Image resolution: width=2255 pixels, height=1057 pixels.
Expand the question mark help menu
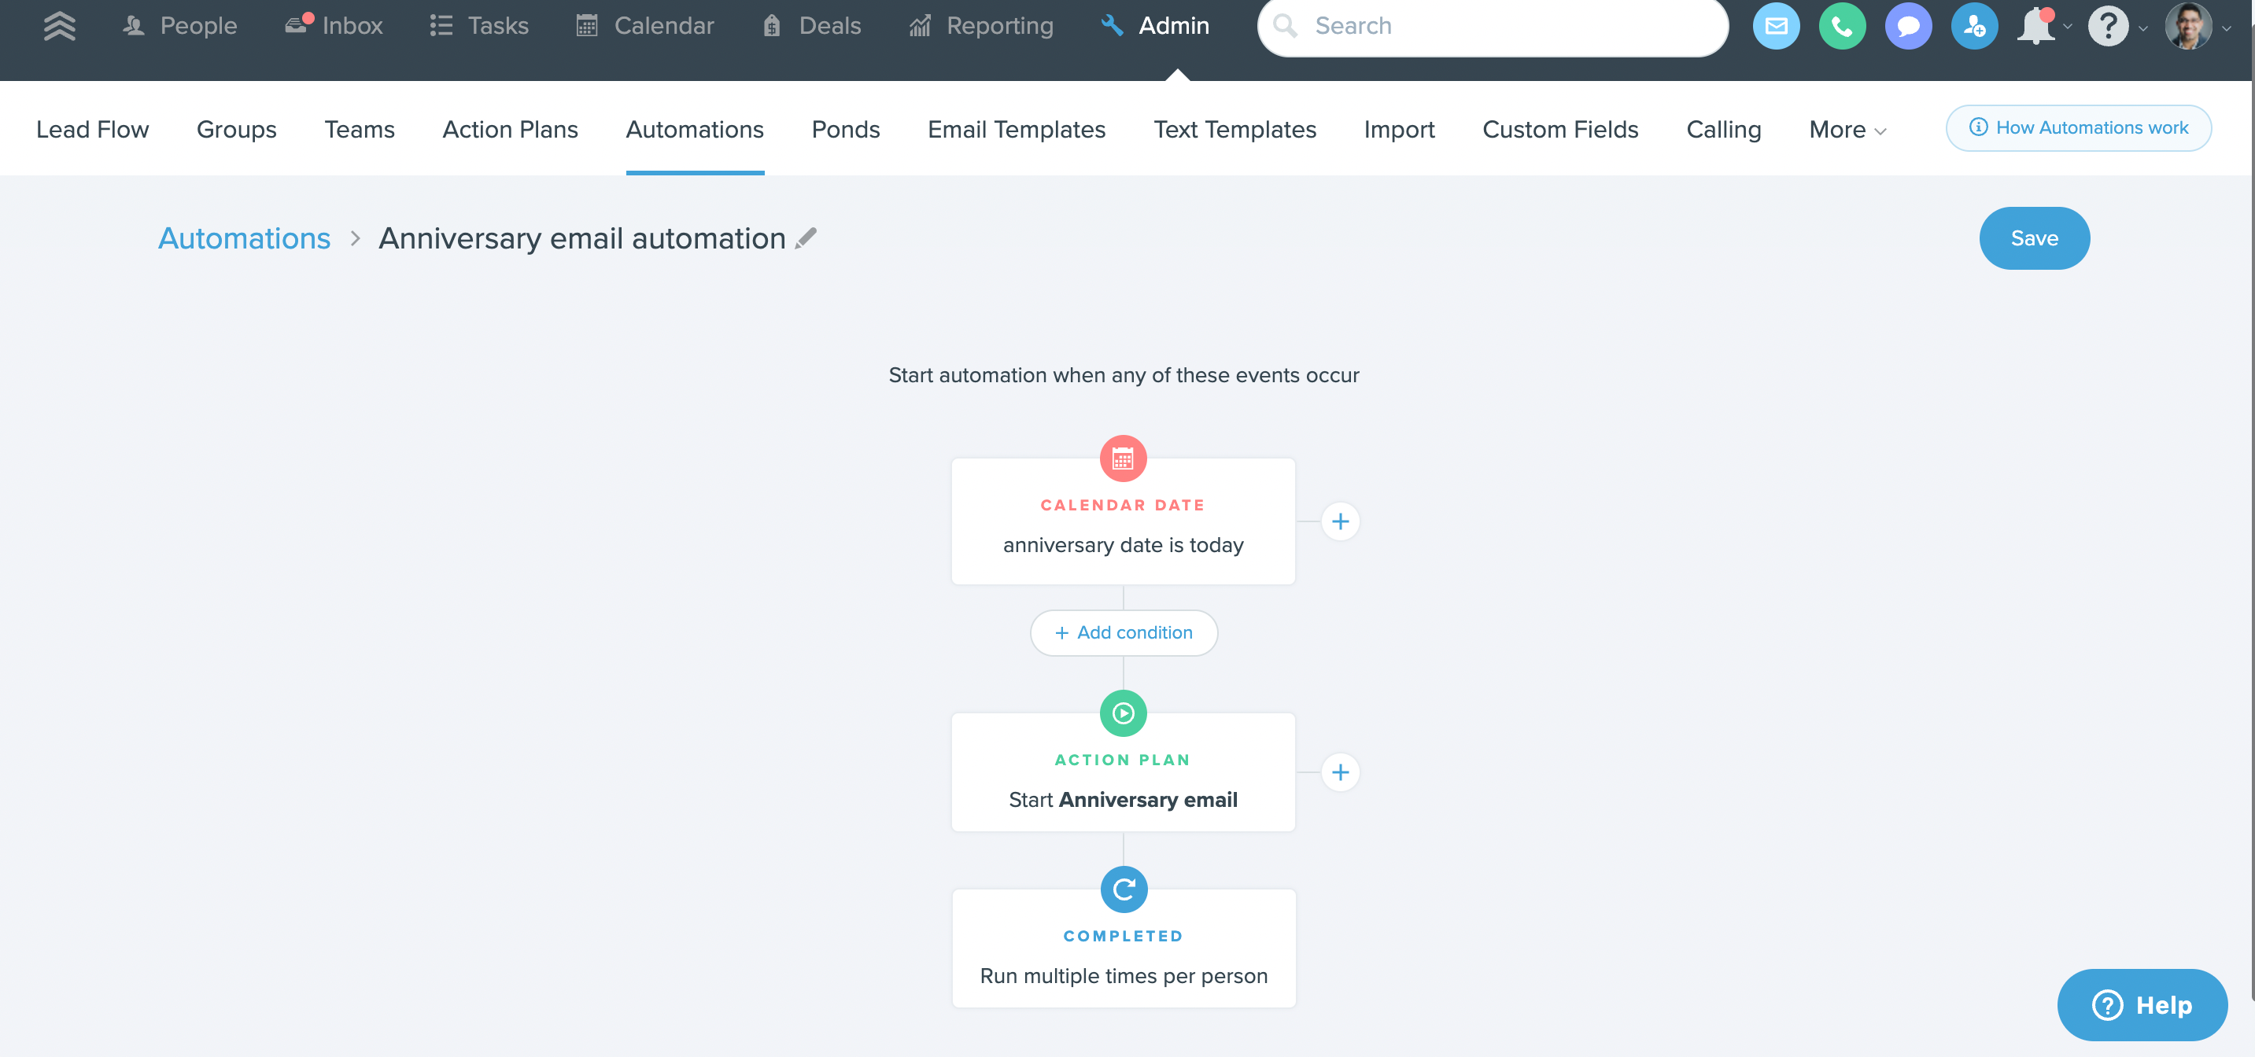click(2114, 26)
